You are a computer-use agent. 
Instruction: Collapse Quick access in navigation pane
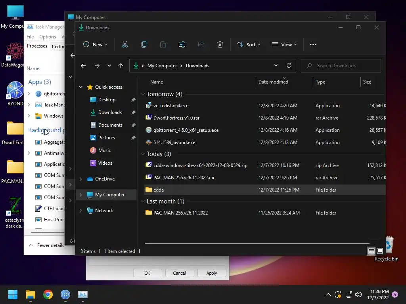click(x=81, y=87)
